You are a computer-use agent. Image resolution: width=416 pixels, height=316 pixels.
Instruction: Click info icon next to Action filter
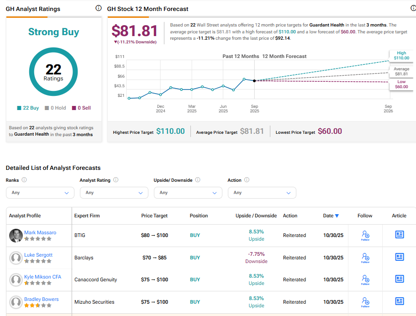click(x=247, y=180)
